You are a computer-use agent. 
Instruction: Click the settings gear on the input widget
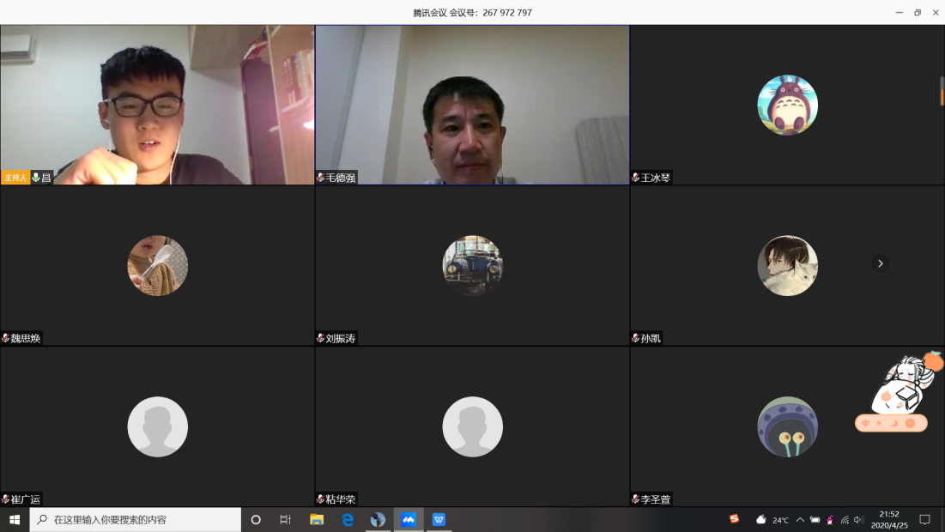(910, 423)
